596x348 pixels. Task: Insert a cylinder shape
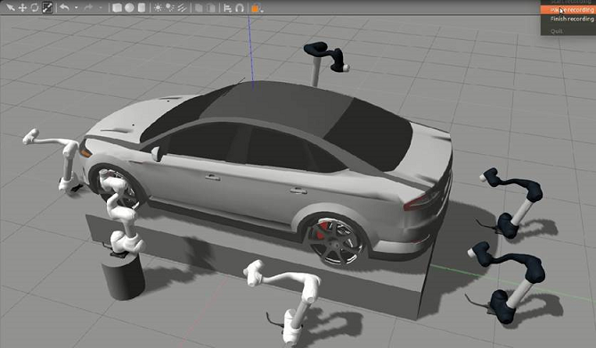click(142, 8)
